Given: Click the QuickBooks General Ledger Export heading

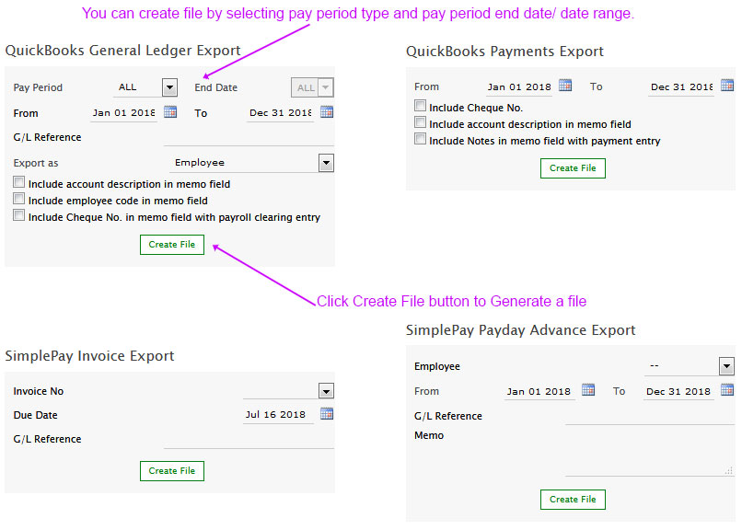Looking at the screenshot, I should 122,50.
